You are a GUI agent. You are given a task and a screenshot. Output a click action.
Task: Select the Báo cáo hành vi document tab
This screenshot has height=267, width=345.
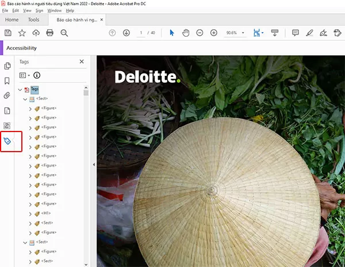click(x=77, y=20)
